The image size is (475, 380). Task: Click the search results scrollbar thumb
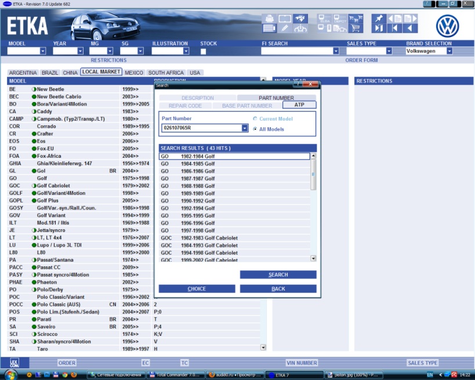313,174
